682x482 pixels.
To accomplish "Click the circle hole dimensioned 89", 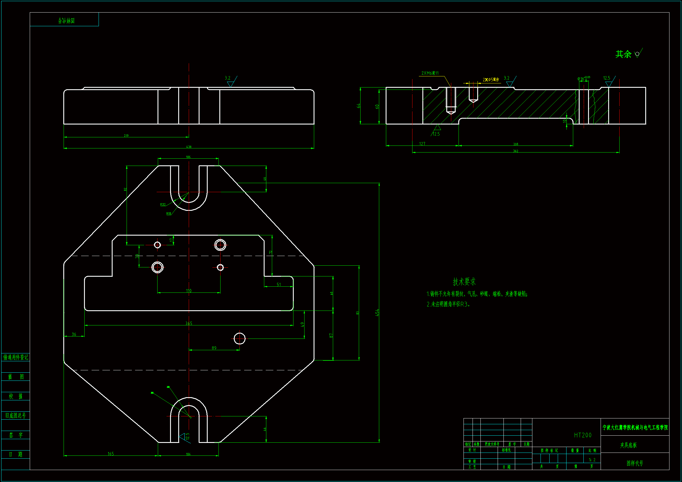I will click(239, 339).
